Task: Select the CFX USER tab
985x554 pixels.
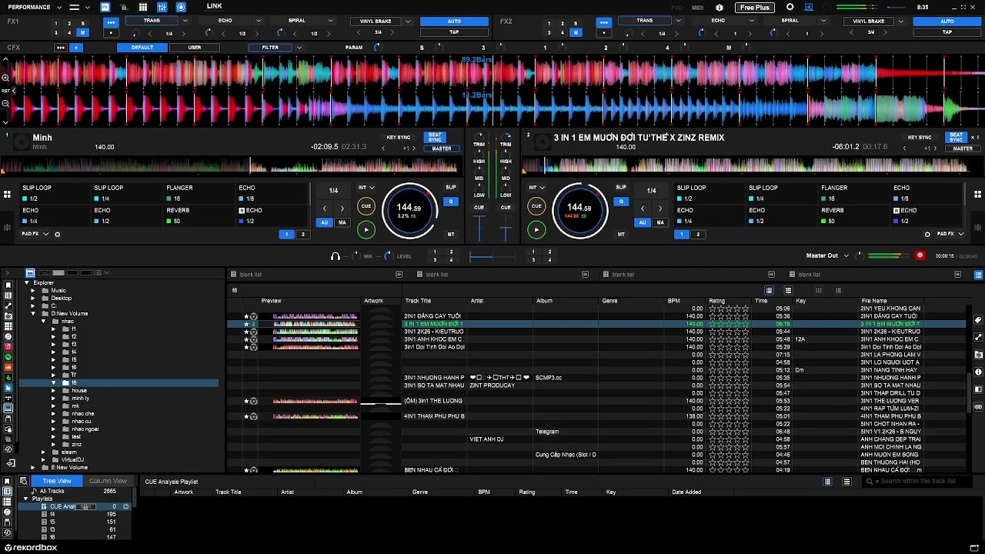Action: tap(195, 48)
